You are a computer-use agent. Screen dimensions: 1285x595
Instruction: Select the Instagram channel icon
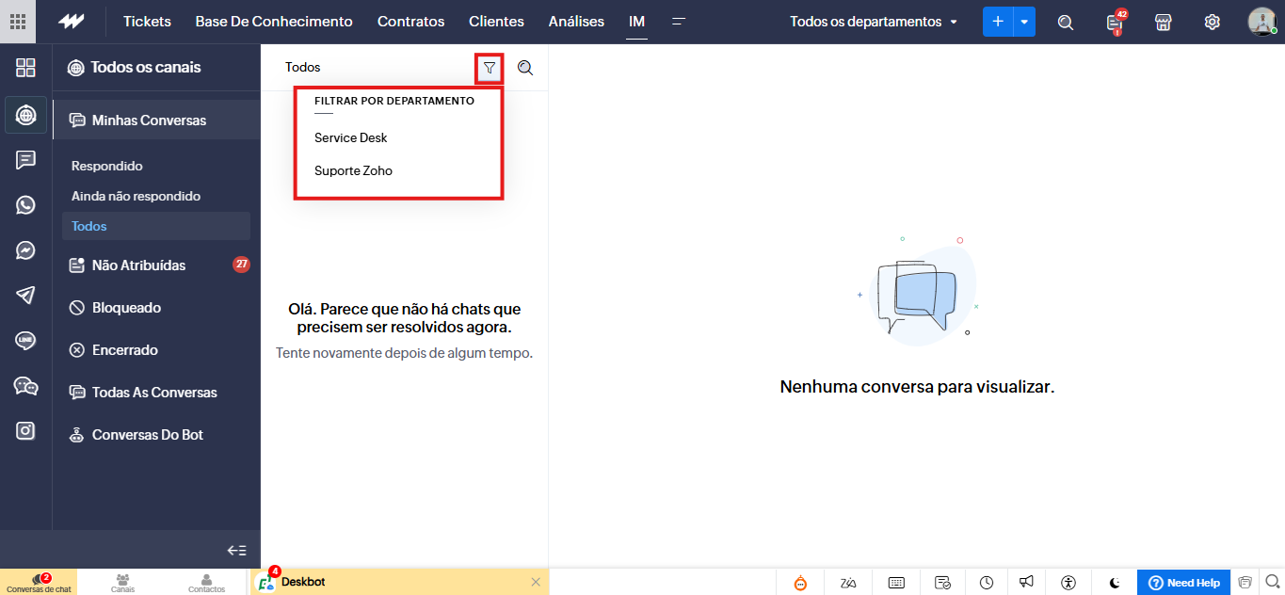(25, 430)
